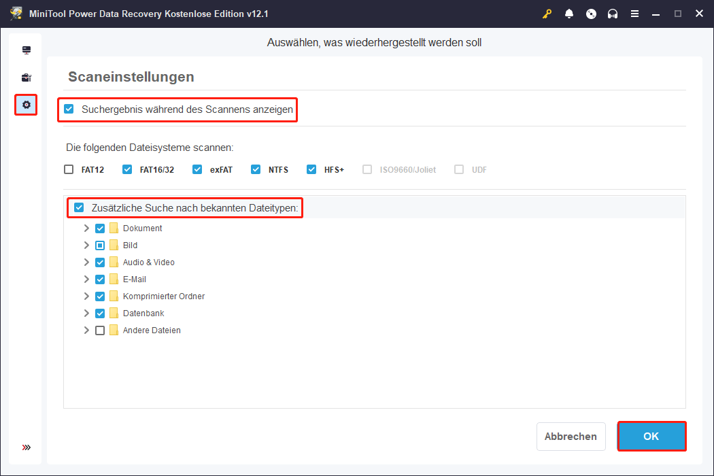Minimize the MiniTool window
This screenshot has height=476, width=714.
point(656,14)
